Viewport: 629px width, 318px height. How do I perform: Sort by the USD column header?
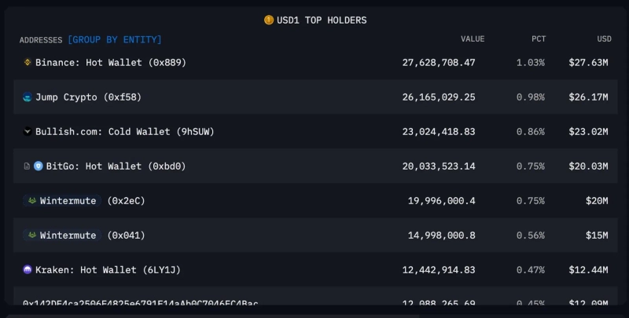pyautogui.click(x=604, y=39)
